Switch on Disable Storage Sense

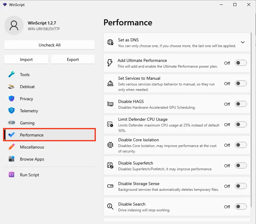tap(241, 186)
